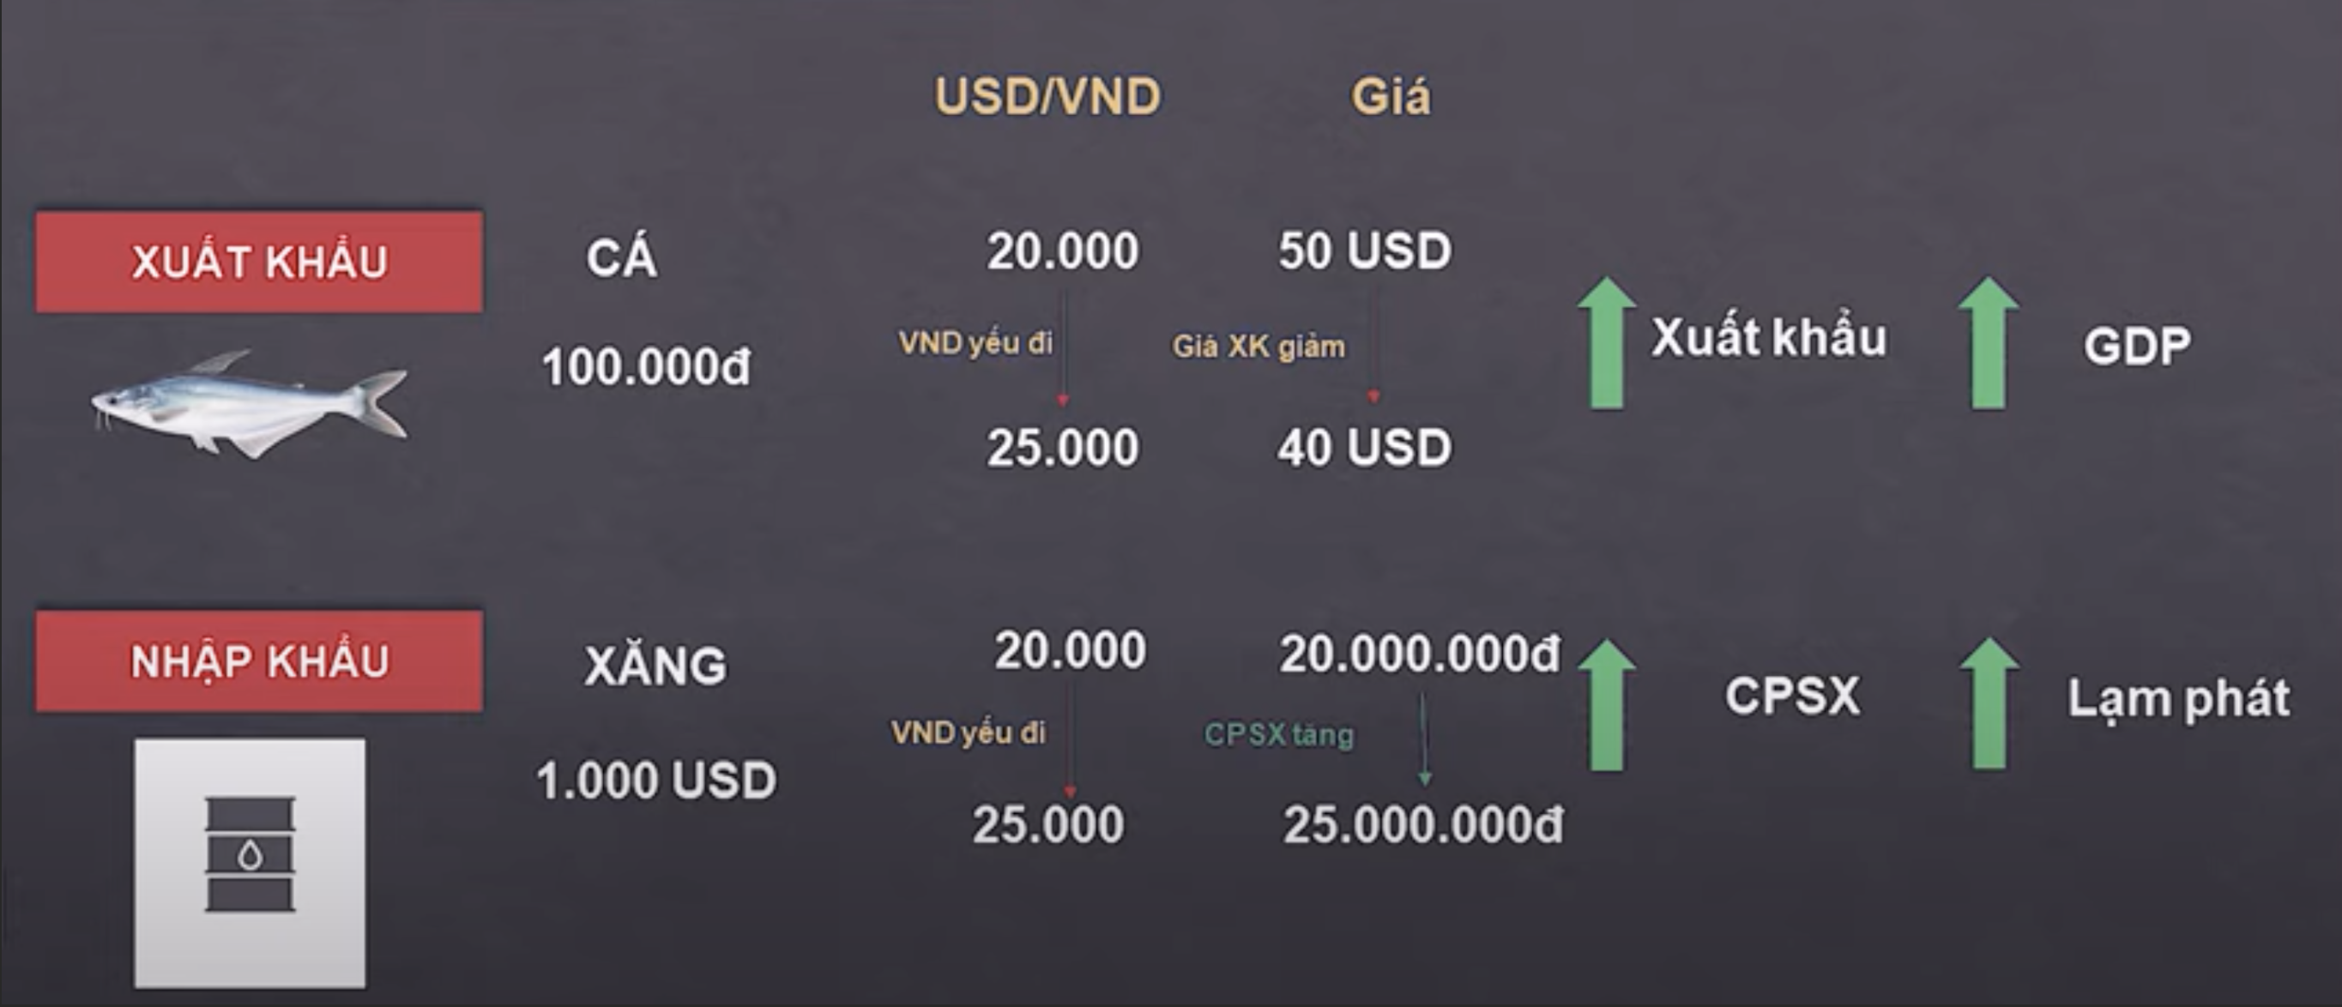This screenshot has width=2342, height=1007.
Task: Select the USD/VND column header
Action: [1047, 96]
